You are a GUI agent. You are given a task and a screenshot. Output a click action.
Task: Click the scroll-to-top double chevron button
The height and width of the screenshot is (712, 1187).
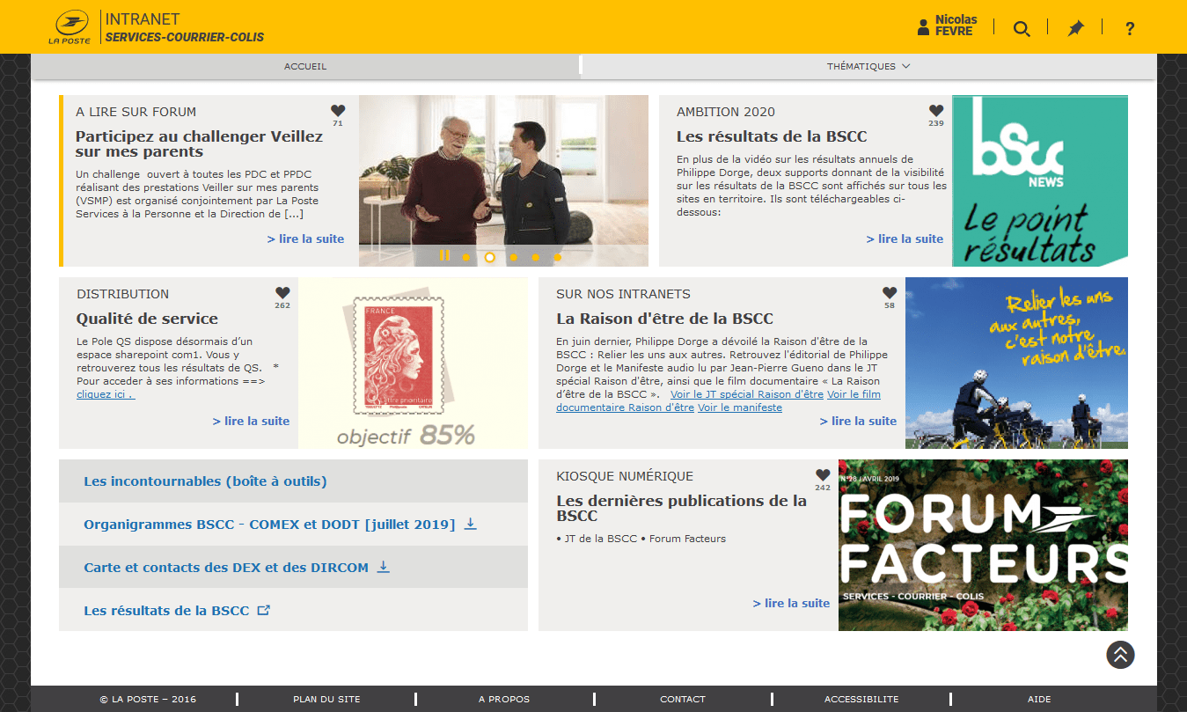tap(1120, 654)
